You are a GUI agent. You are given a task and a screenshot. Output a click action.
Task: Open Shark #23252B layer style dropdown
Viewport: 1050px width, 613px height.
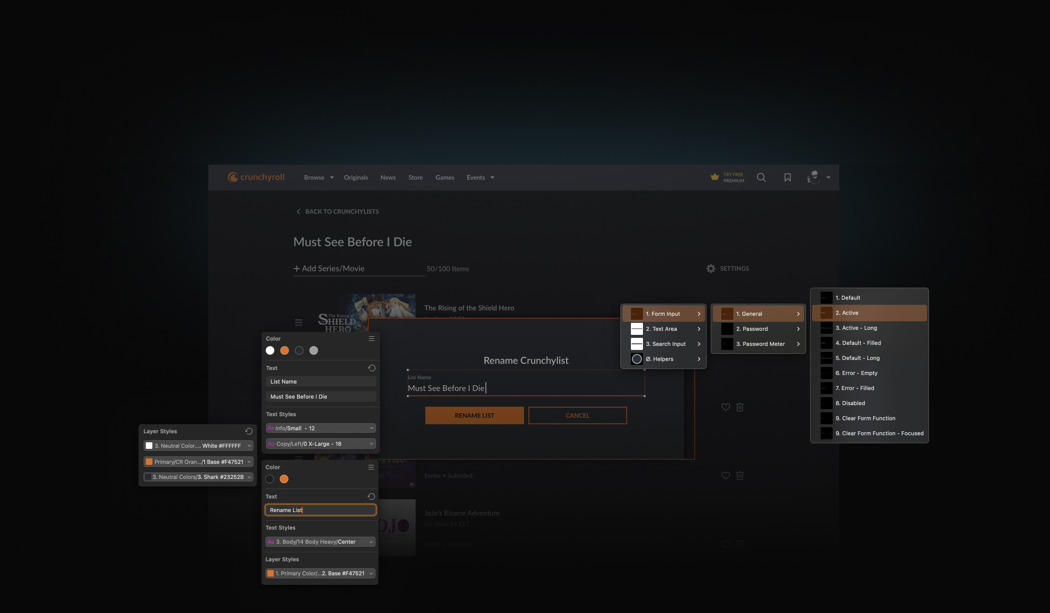(198, 477)
